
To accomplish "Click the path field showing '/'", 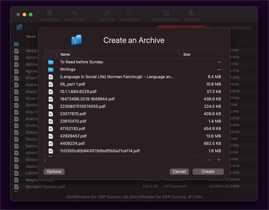I will point(98,160).
